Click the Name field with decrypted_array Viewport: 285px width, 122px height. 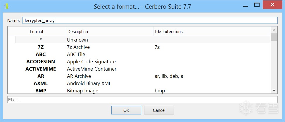tap(150, 20)
